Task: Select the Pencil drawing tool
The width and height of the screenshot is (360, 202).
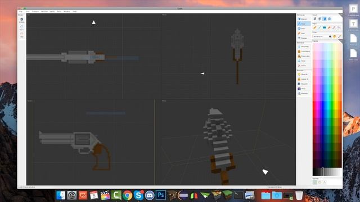Action: coord(315,27)
